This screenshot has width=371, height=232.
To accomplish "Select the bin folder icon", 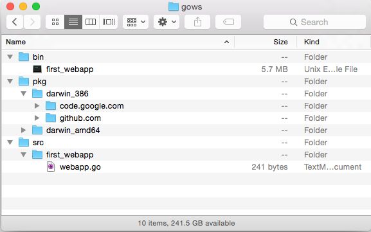I will pos(24,57).
